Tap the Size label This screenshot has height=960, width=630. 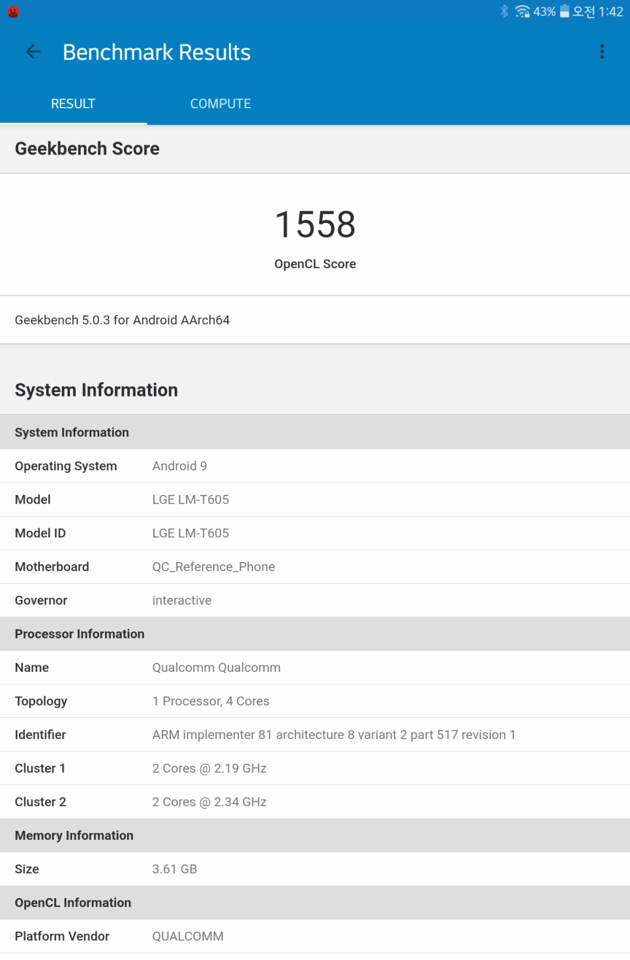27,869
